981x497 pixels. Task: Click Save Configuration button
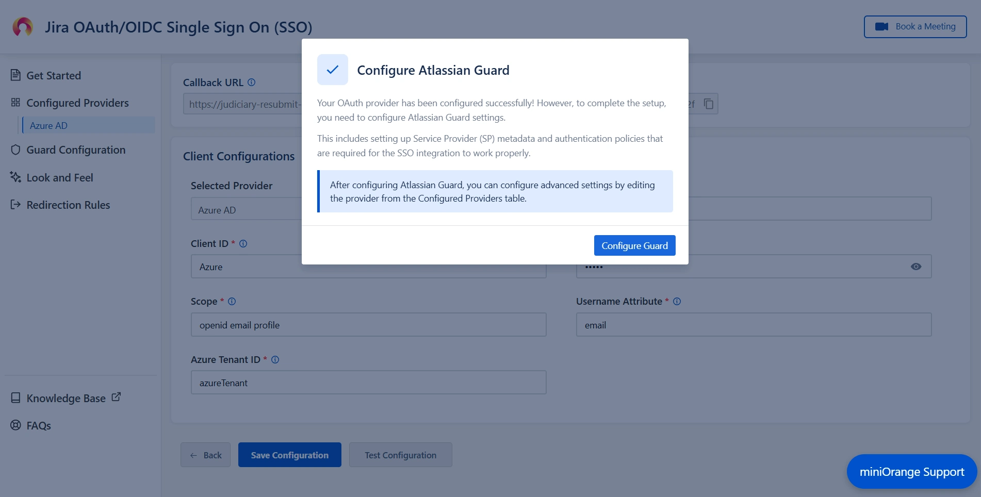(x=289, y=455)
